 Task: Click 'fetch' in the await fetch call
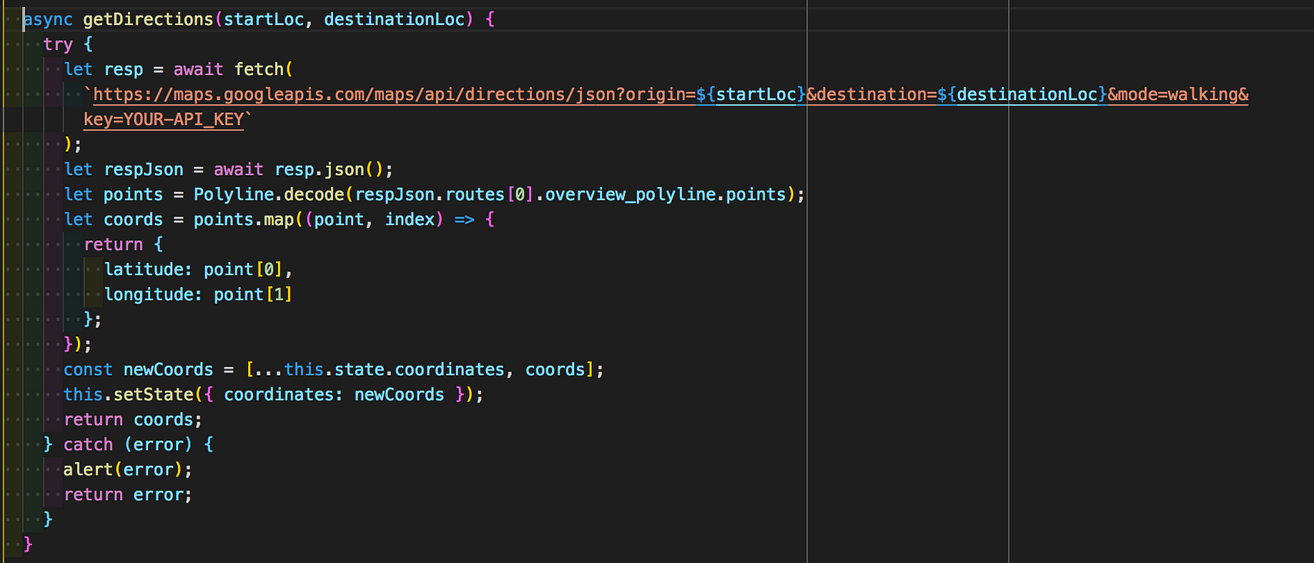(259, 69)
